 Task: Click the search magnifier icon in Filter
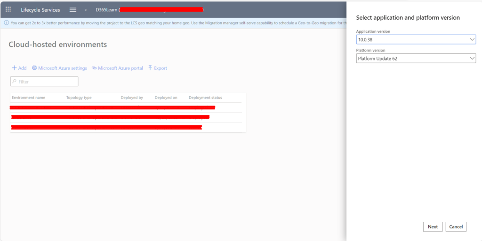tap(14, 82)
